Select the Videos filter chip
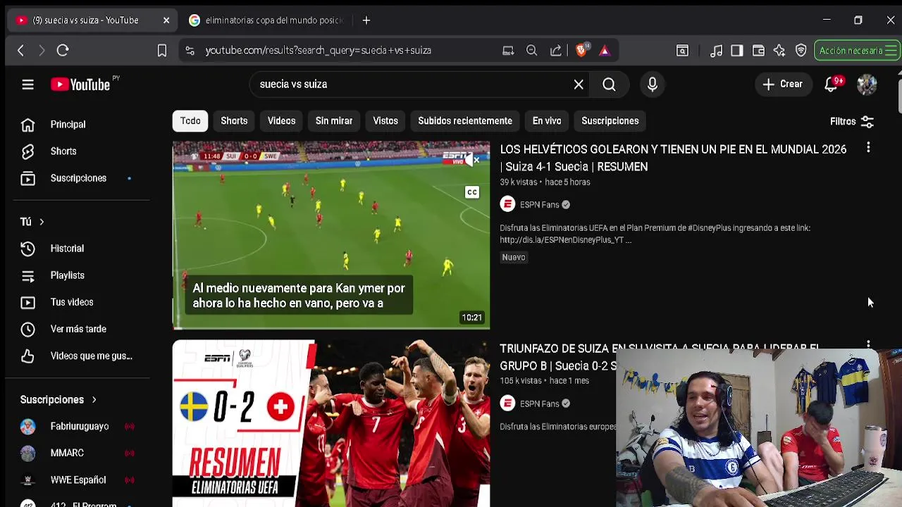The height and width of the screenshot is (507, 902). (281, 121)
